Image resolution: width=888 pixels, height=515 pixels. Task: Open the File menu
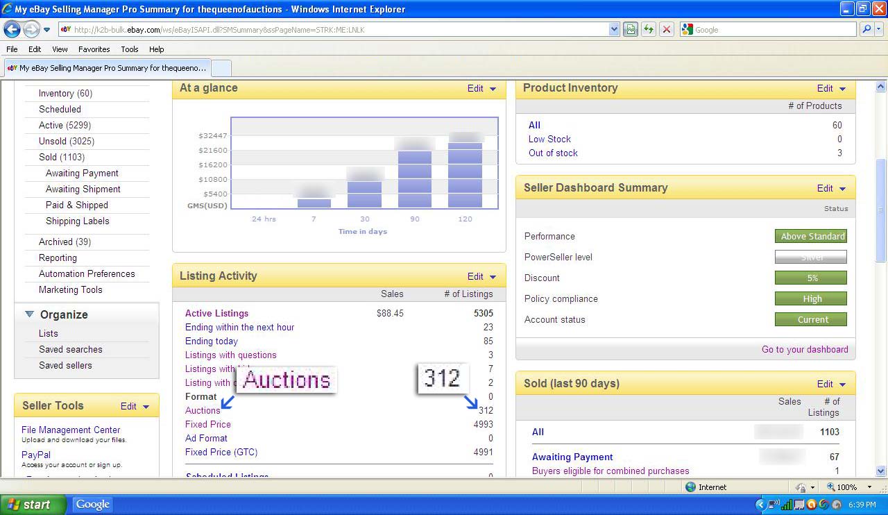click(x=12, y=49)
